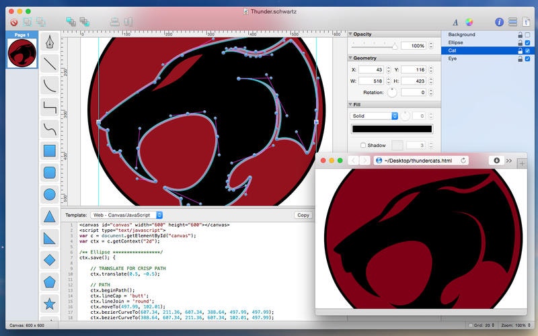Click the Opacity slider thumb

(x=395, y=46)
